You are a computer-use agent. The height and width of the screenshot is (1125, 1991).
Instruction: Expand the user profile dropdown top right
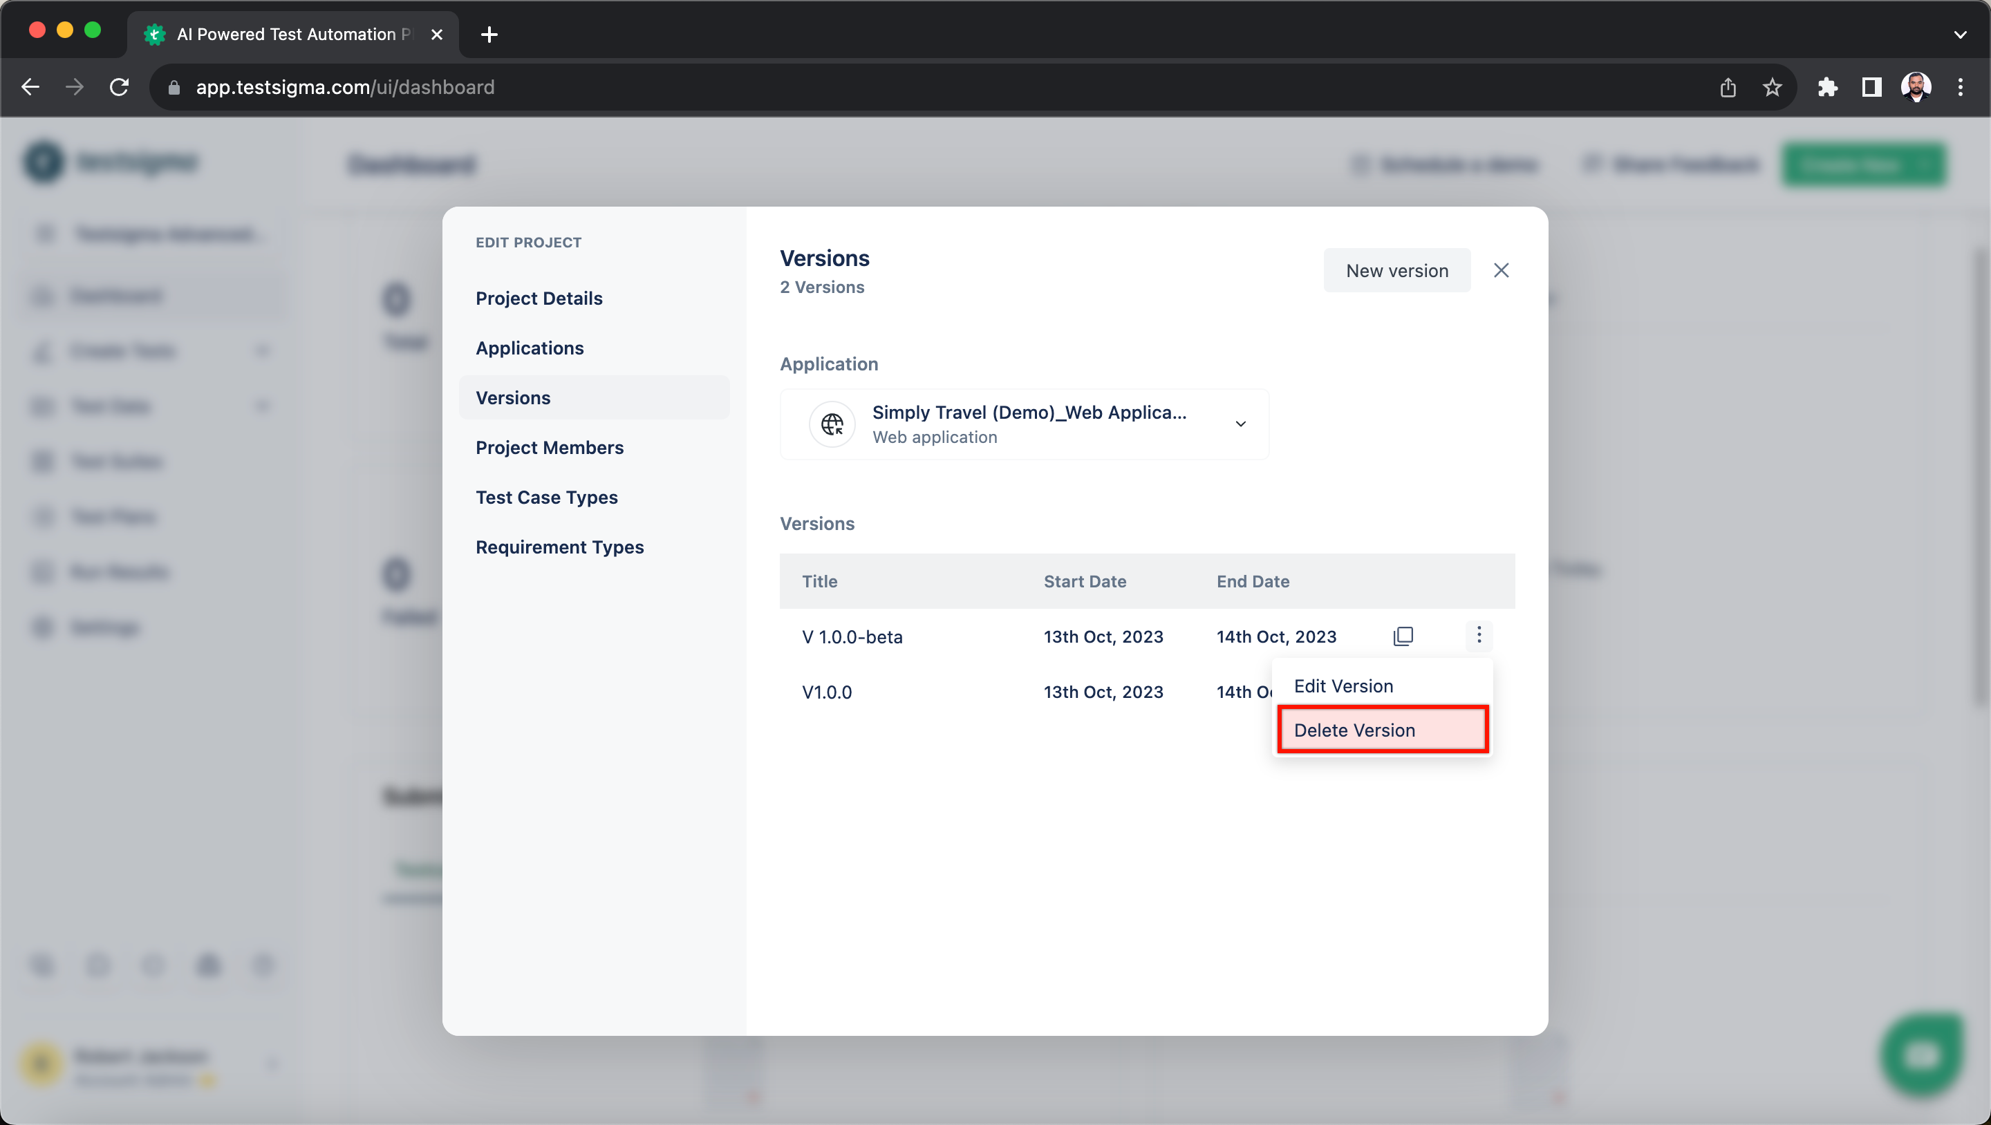click(1917, 86)
